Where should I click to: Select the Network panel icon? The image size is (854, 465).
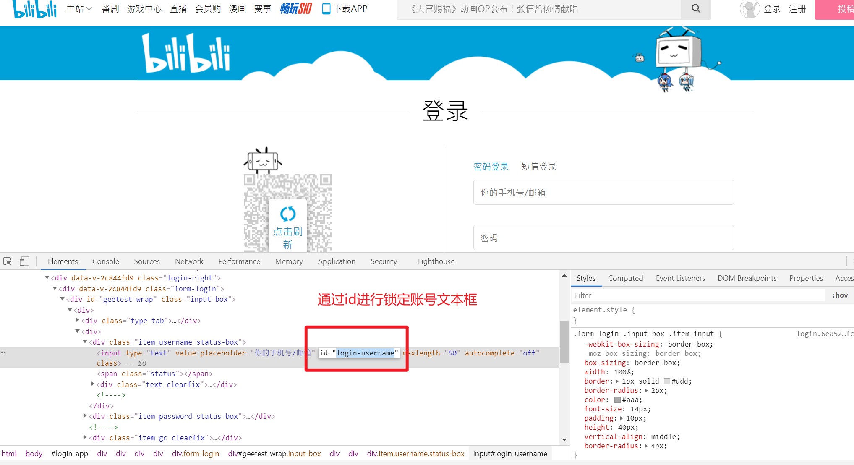189,262
